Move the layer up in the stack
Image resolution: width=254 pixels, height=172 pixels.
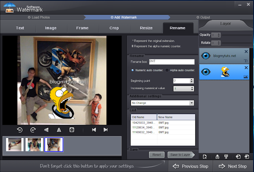(x=217, y=157)
